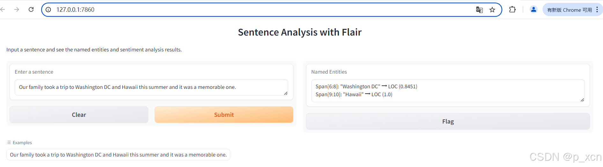Image resolution: width=603 pixels, height=167 pixels.
Task: Click the Examples list icon
Action: 9,143
